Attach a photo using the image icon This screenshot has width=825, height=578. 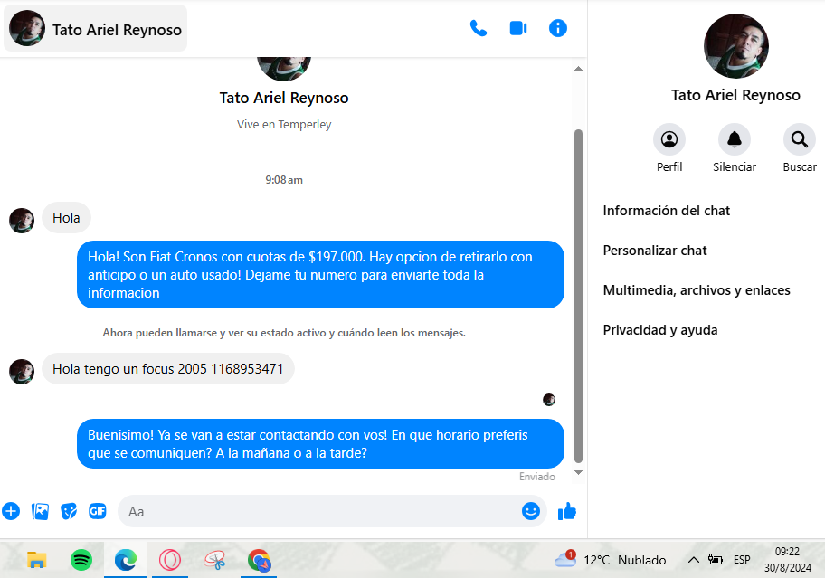tap(41, 511)
